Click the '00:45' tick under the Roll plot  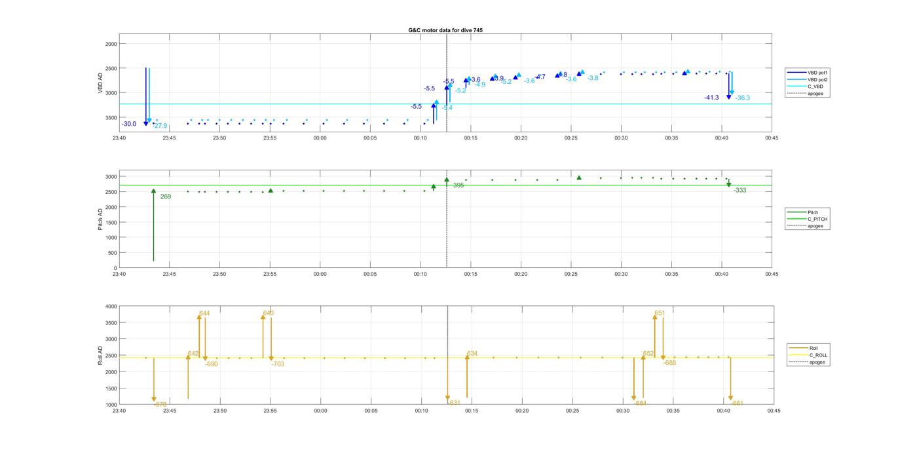(x=774, y=411)
